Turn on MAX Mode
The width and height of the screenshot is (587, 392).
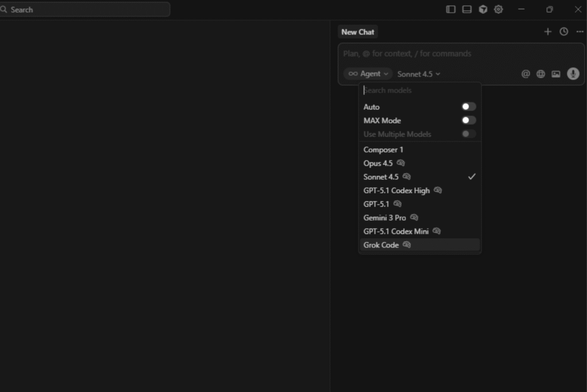tap(468, 120)
